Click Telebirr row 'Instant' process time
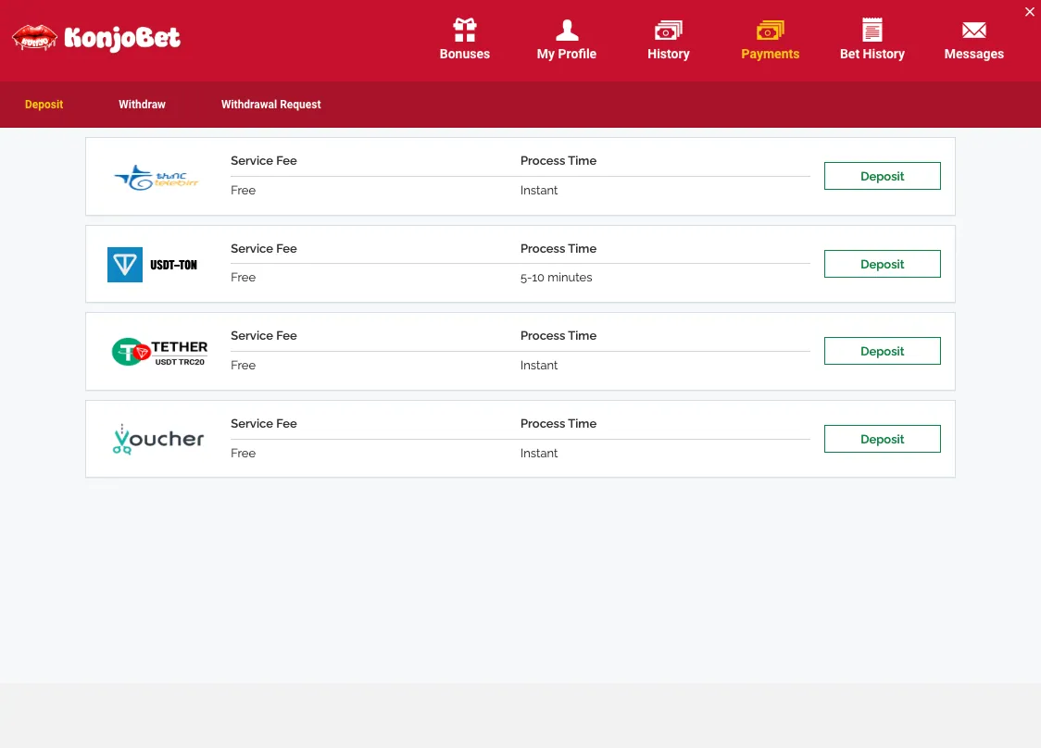Screen dimensions: 1041x748 [538, 191]
